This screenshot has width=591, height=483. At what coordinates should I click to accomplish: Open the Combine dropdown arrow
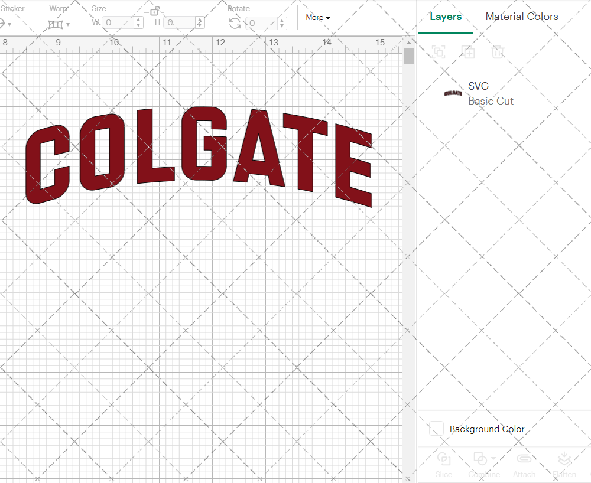coord(493,459)
